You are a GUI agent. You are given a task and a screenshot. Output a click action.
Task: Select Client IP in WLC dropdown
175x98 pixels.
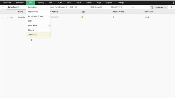[x=38, y=30]
